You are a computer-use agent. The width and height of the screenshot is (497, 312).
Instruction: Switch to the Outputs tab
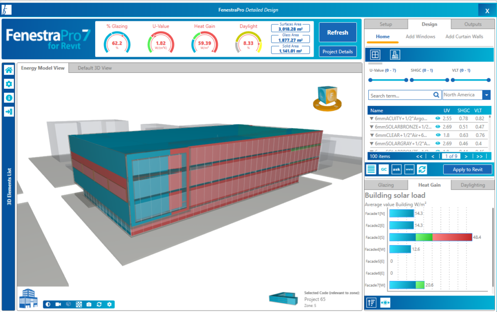click(473, 24)
